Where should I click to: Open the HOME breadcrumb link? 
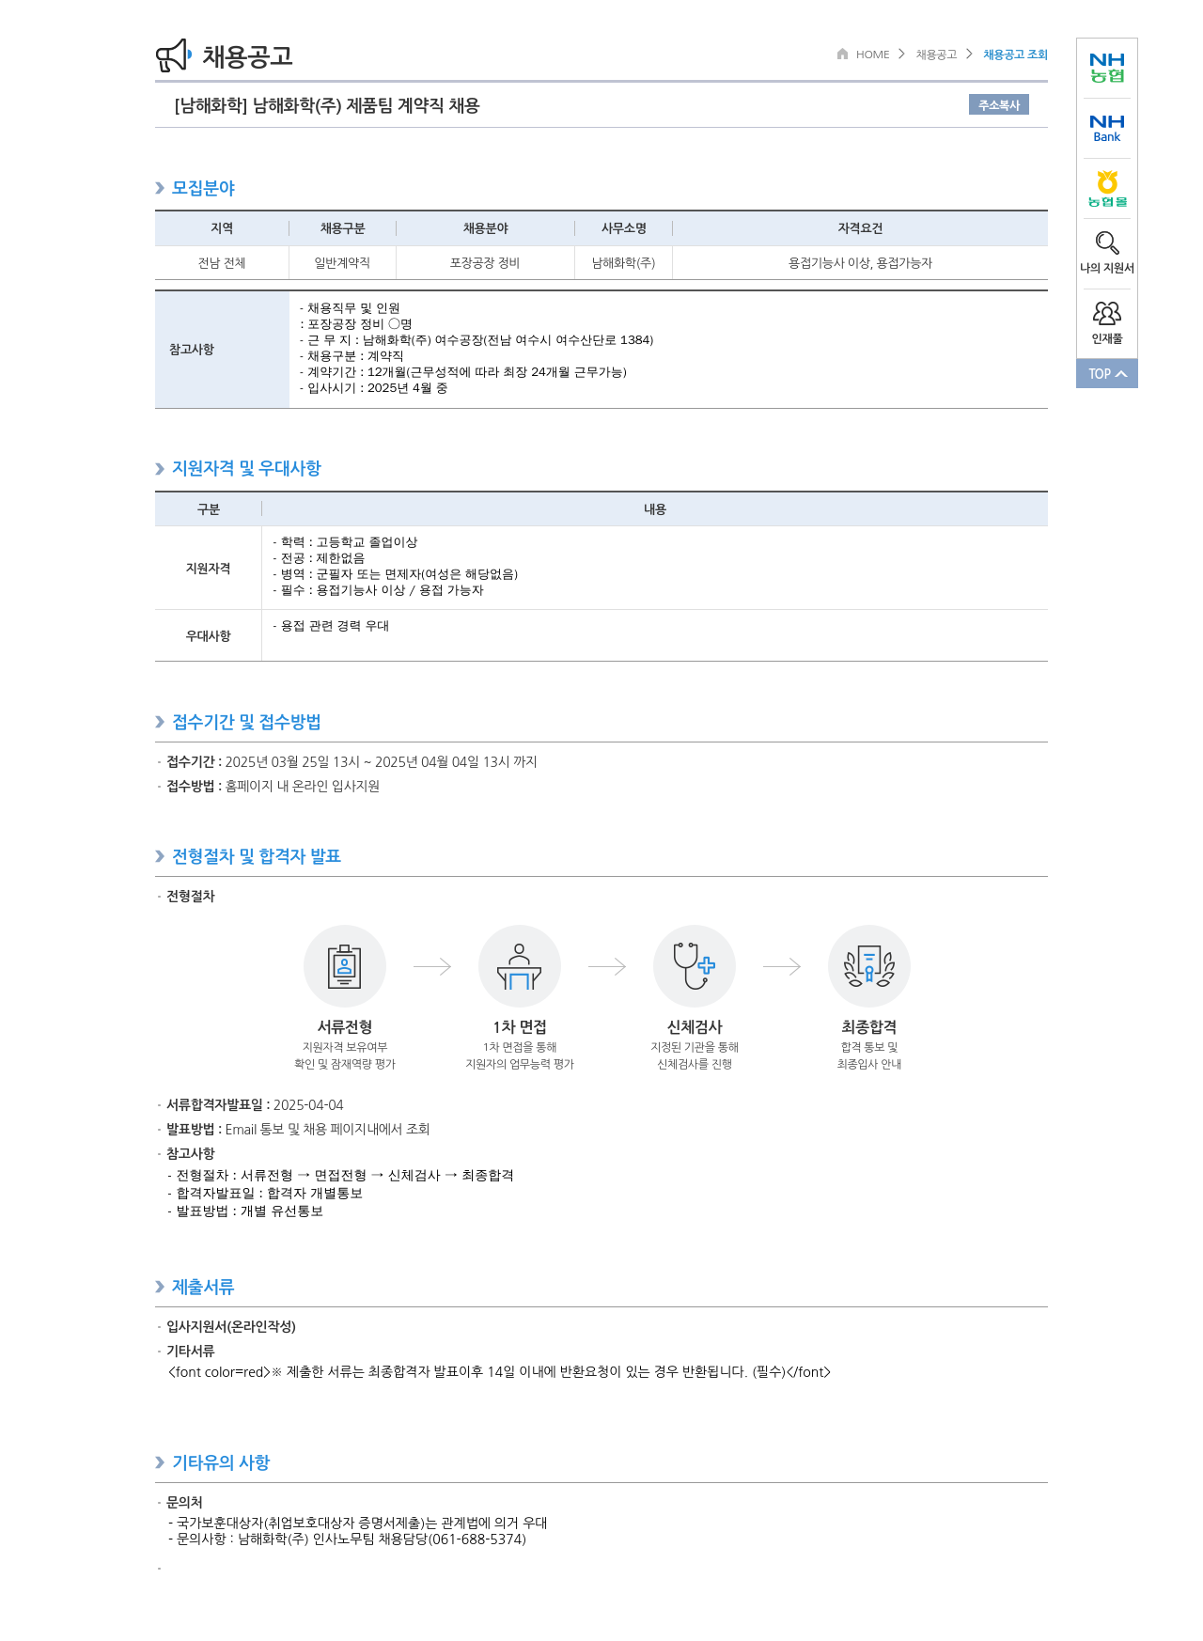coord(872,55)
